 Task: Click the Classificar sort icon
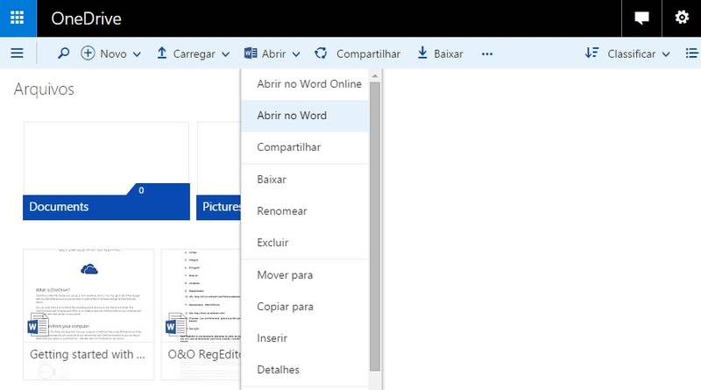592,53
